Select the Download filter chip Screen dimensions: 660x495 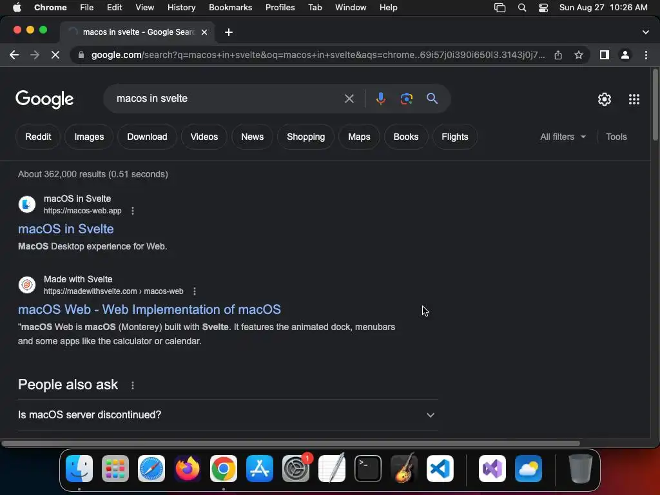coord(147,137)
